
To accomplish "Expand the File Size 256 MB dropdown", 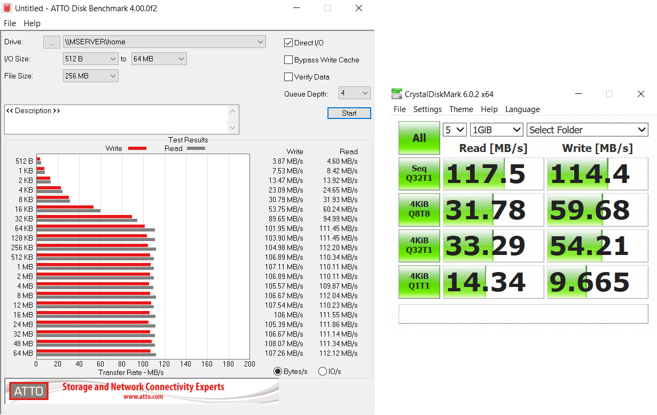I will (90, 76).
